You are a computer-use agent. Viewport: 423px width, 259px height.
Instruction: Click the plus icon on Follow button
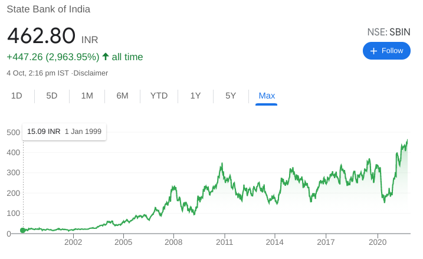click(373, 51)
